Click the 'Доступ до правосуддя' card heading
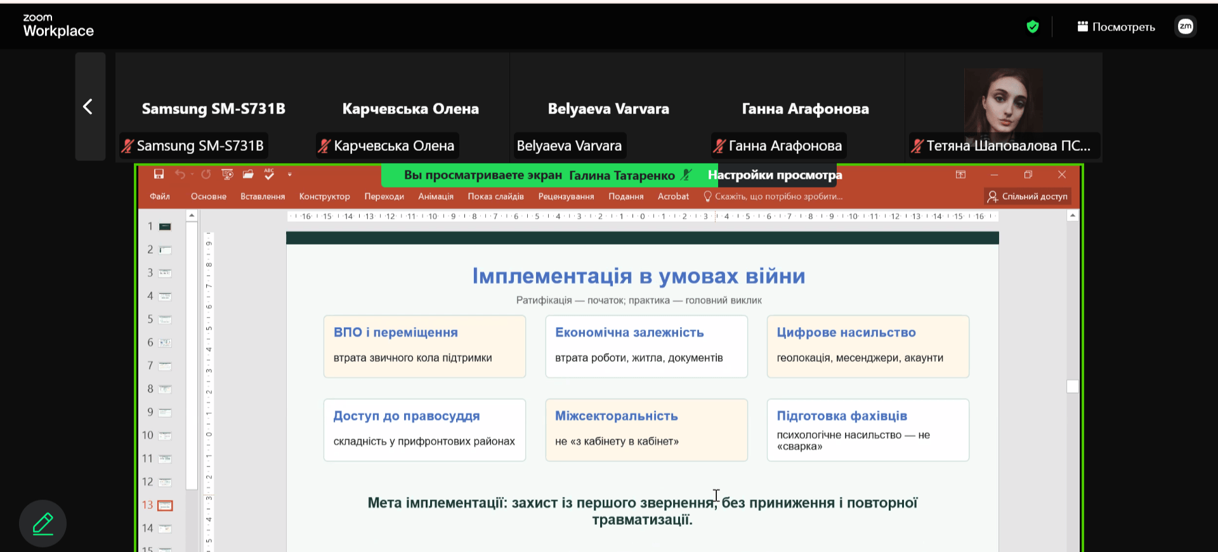1218x552 pixels. click(407, 416)
